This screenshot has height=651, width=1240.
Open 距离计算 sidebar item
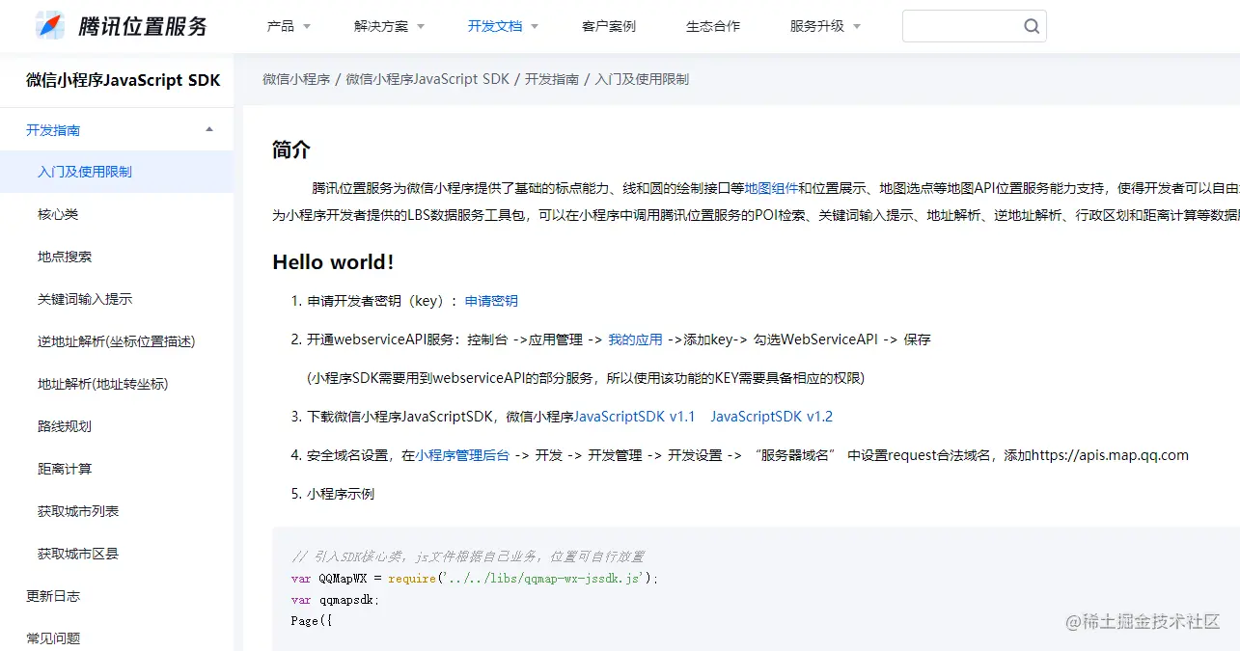[65, 469]
